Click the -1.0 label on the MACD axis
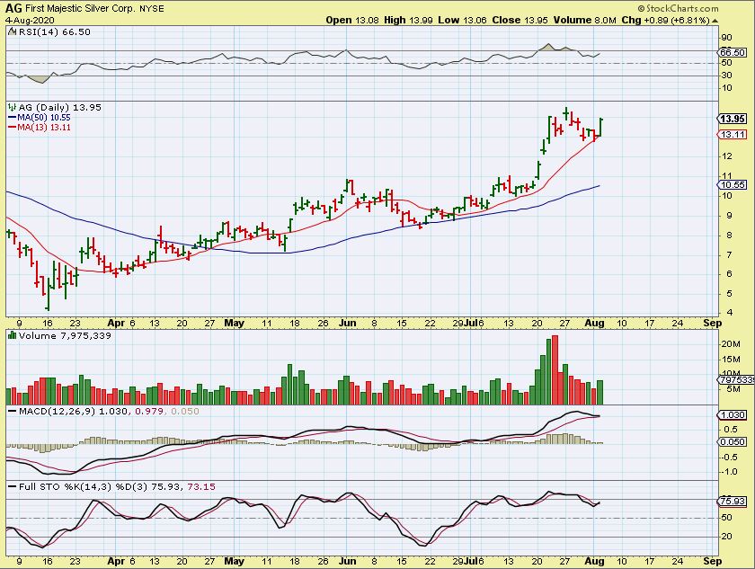755x569 pixels. coord(729,472)
